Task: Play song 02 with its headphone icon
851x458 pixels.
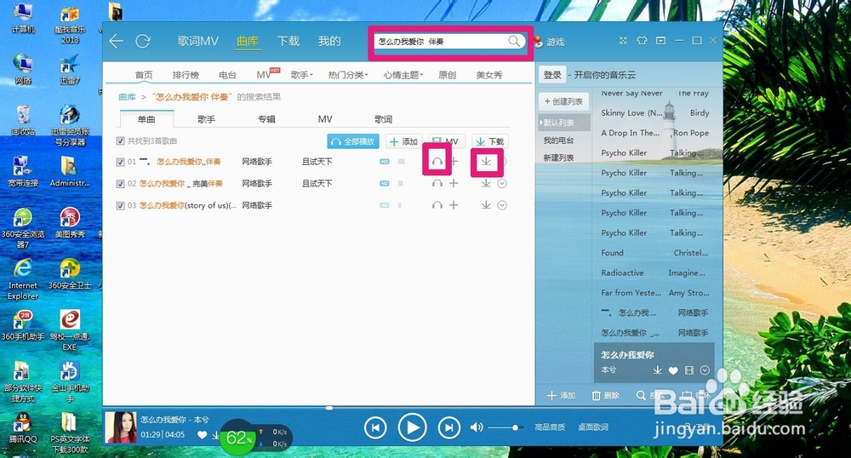Action: (437, 183)
